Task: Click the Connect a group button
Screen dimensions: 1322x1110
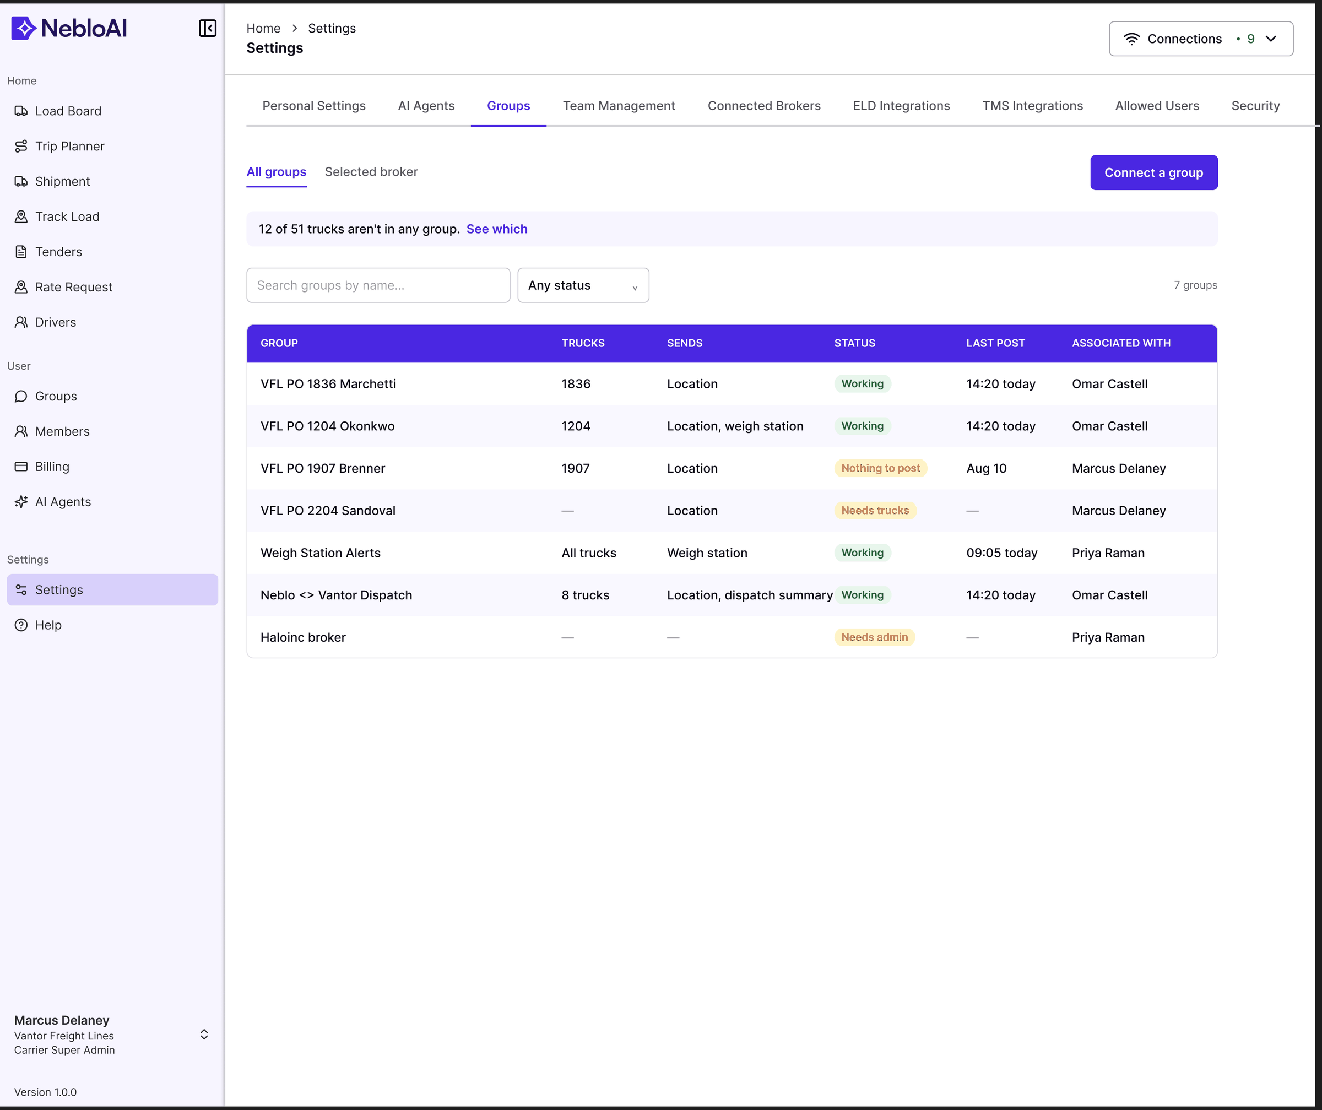Action: coord(1154,172)
